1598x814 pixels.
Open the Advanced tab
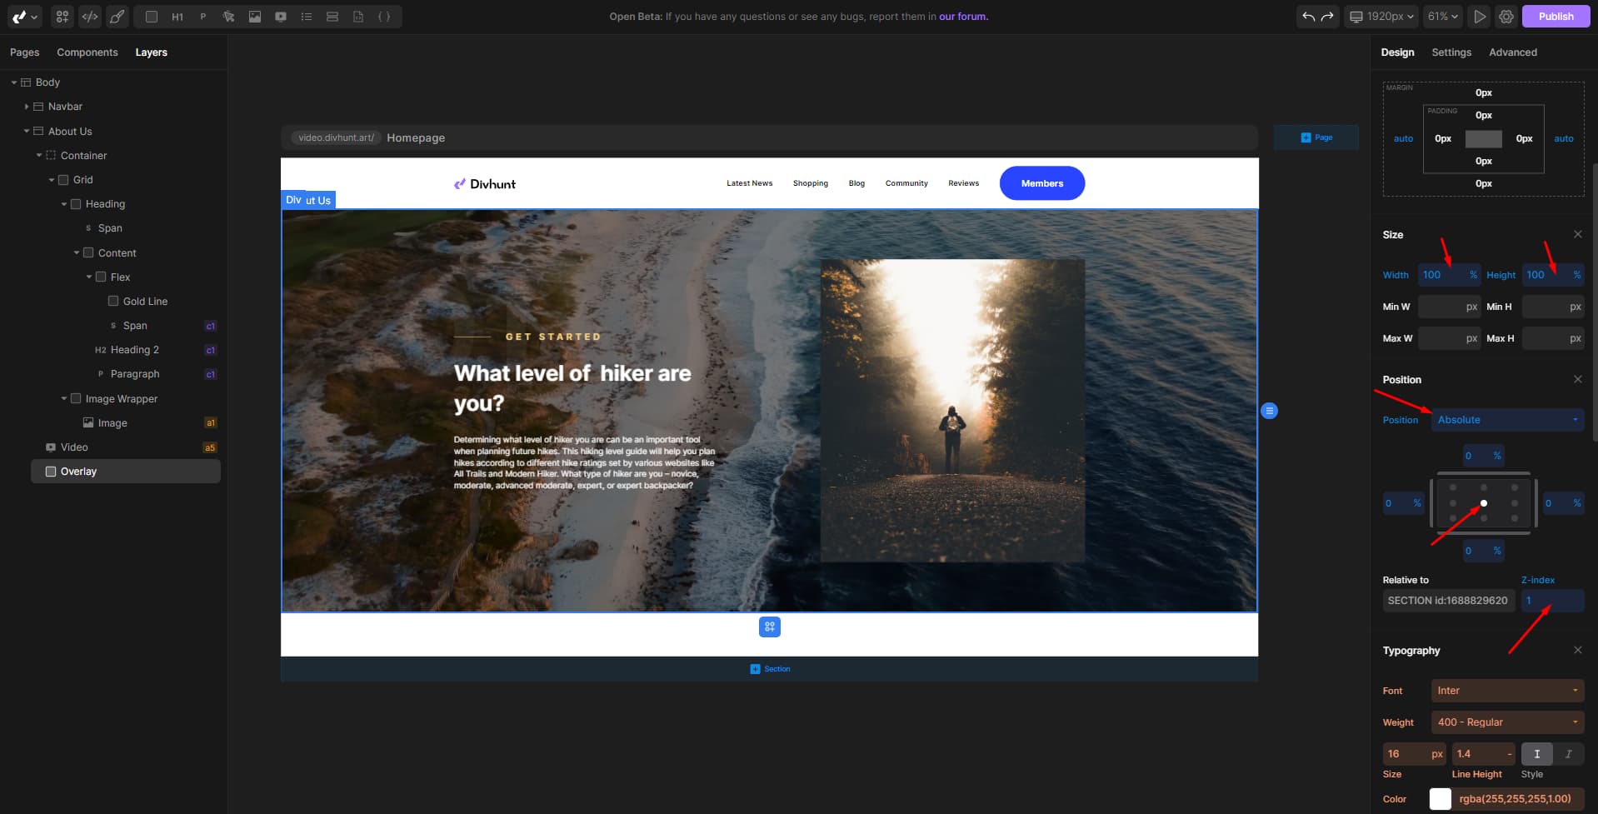pos(1513,52)
